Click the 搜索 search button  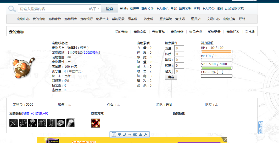coord(109,9)
